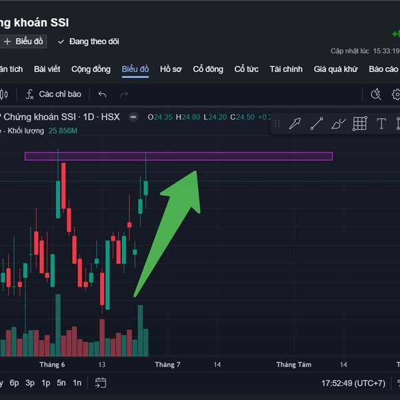The width and height of the screenshot is (400, 400).
Task: Click the Chứng khoán SSI · 1D · HSX legend title
Action: tap(61, 117)
